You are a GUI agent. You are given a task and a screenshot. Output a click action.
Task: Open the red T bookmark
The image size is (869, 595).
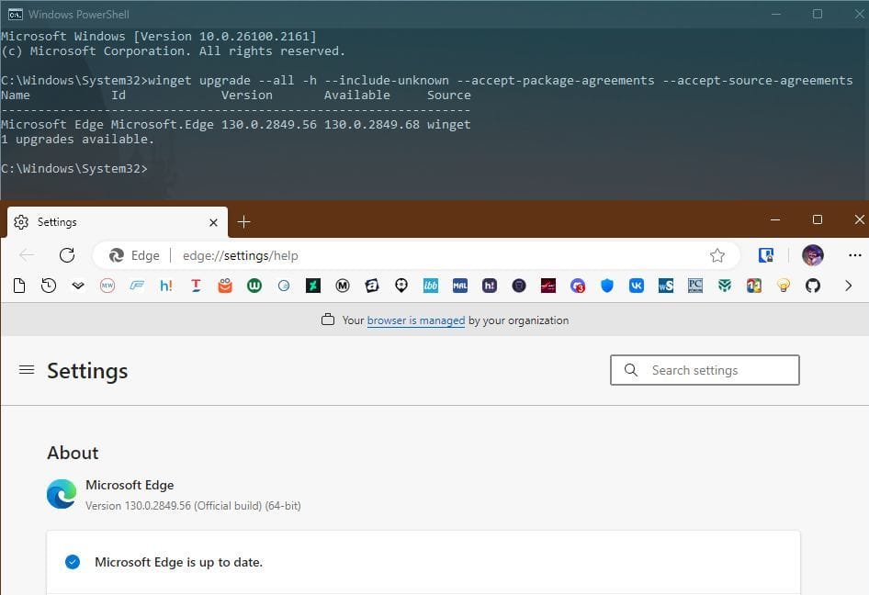tap(196, 286)
